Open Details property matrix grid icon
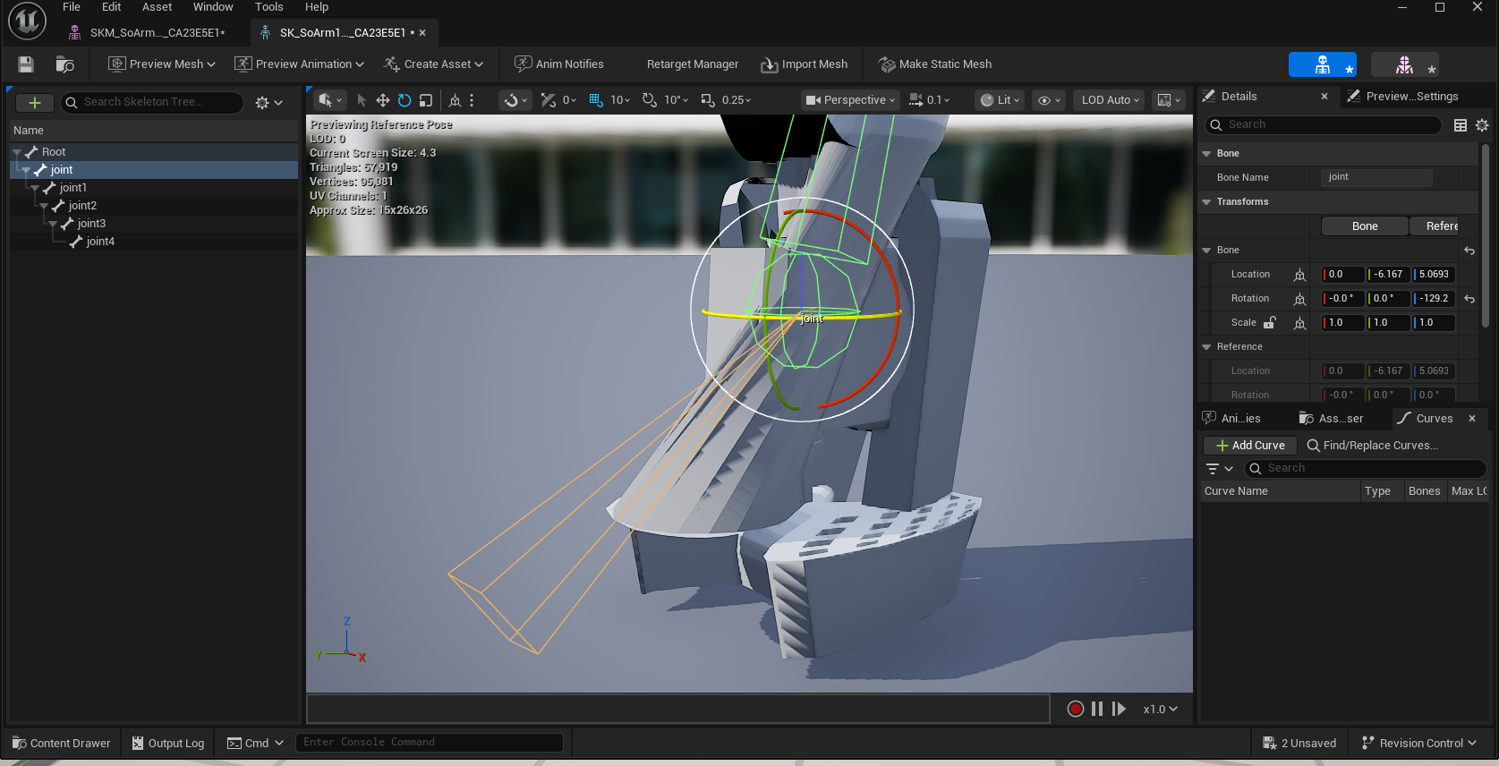 [x=1461, y=125]
